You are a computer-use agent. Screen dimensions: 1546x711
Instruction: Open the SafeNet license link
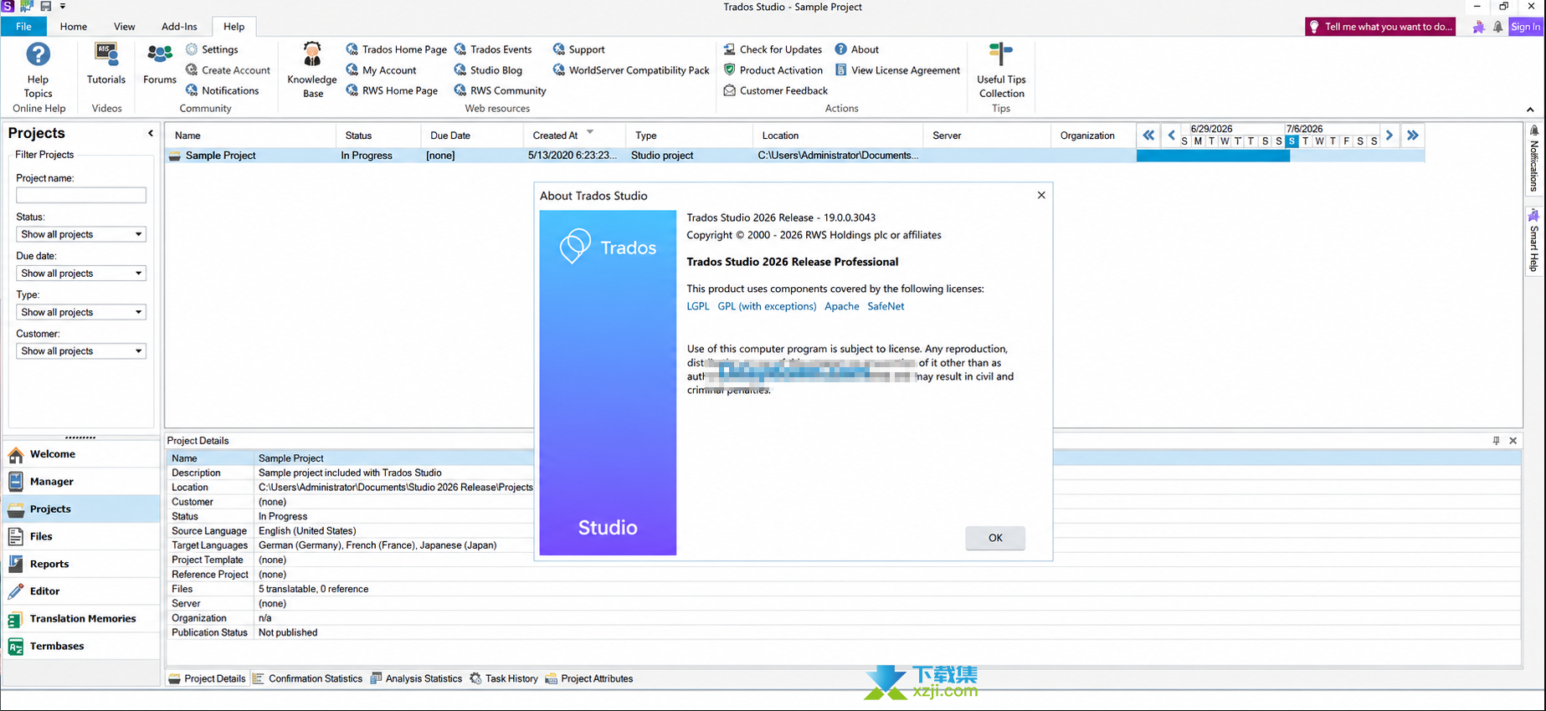coord(886,306)
